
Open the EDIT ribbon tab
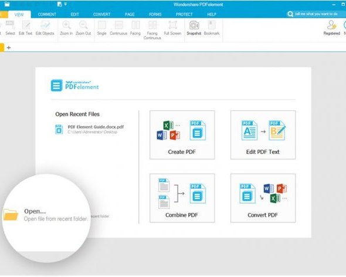(x=75, y=15)
